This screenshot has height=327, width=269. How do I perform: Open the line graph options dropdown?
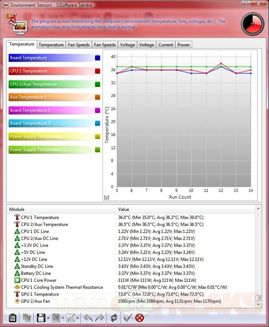tap(77, 318)
